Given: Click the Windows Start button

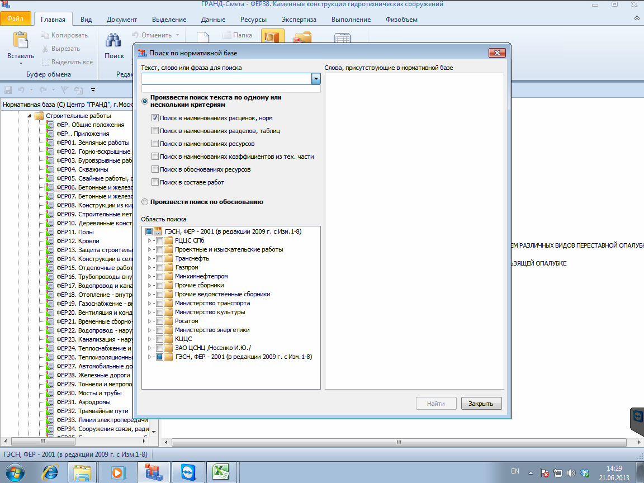Looking at the screenshot, I should coord(15,472).
